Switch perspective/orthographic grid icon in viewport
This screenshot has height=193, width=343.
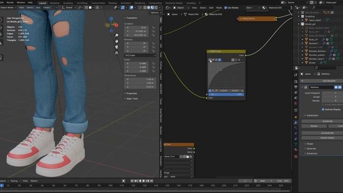[x=117, y=53]
